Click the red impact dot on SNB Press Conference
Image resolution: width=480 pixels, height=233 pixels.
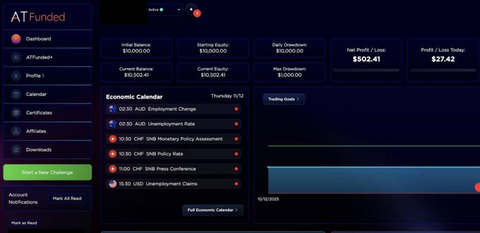point(236,169)
